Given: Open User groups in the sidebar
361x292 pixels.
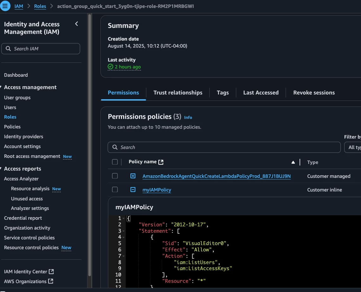Looking at the screenshot, I should (x=17, y=97).
